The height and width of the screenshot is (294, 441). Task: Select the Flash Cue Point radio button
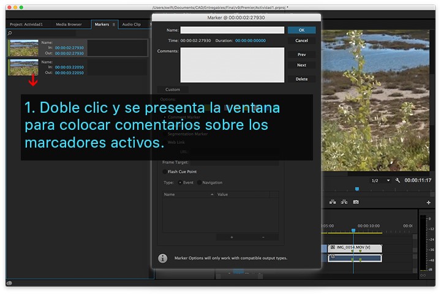[165, 171]
